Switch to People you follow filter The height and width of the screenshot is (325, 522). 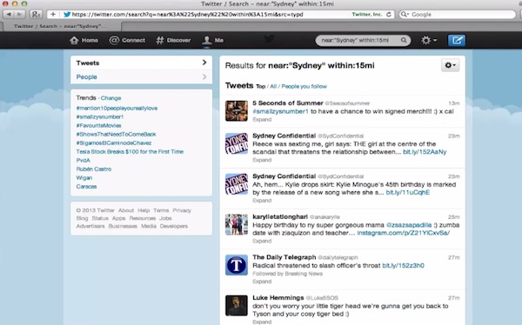pyautogui.click(x=304, y=87)
